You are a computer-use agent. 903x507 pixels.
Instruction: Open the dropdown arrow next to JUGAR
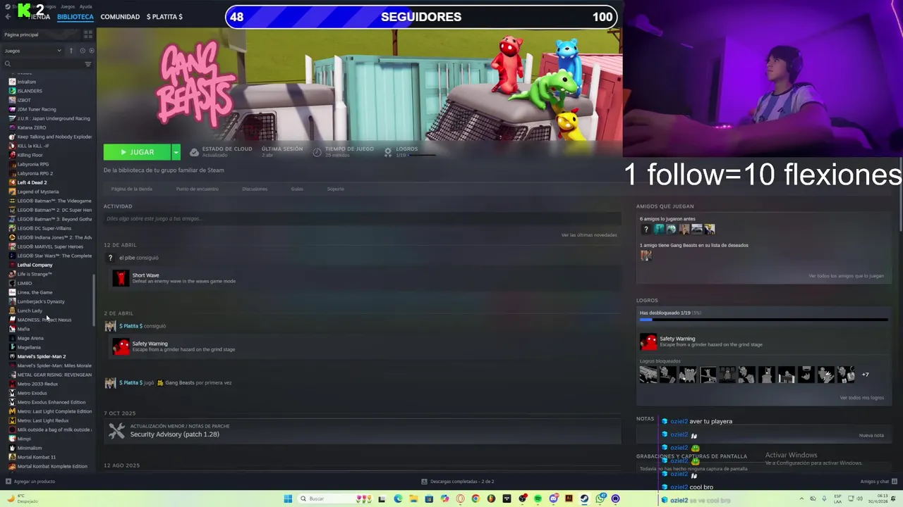pos(176,152)
